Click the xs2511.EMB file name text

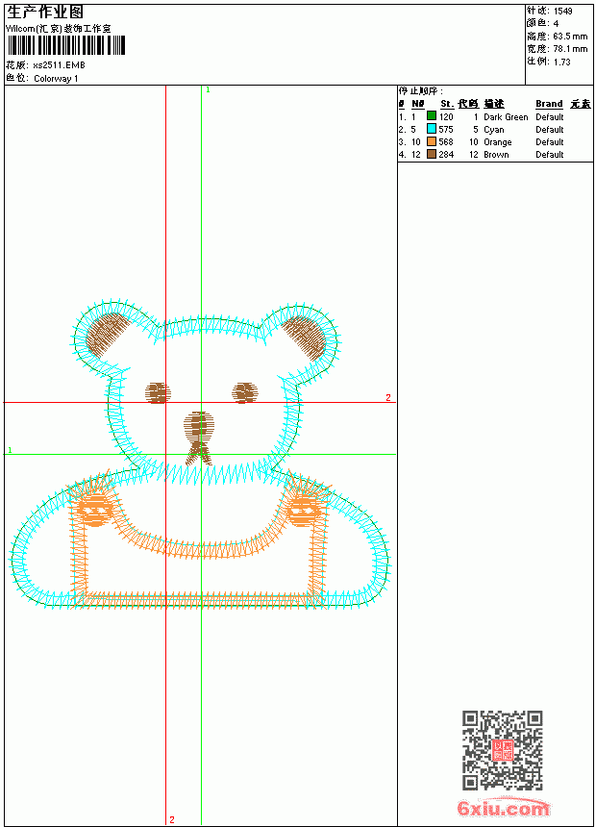click(x=59, y=65)
